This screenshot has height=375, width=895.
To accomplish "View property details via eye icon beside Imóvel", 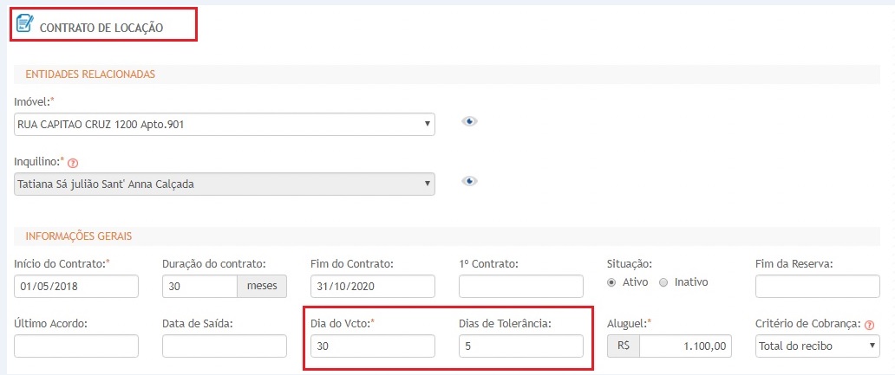I will (469, 121).
